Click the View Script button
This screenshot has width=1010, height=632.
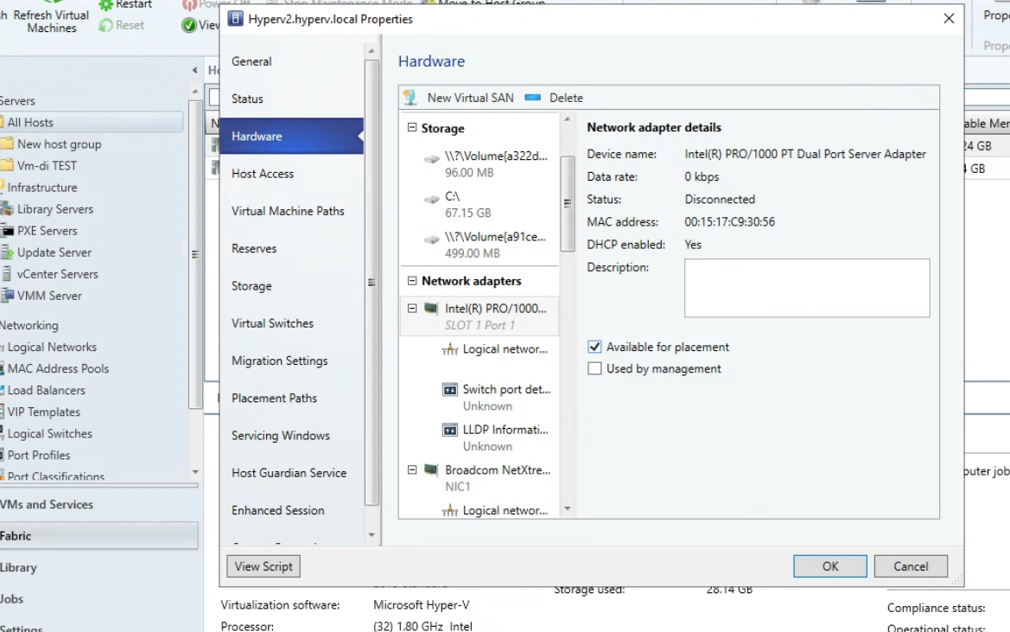[264, 566]
